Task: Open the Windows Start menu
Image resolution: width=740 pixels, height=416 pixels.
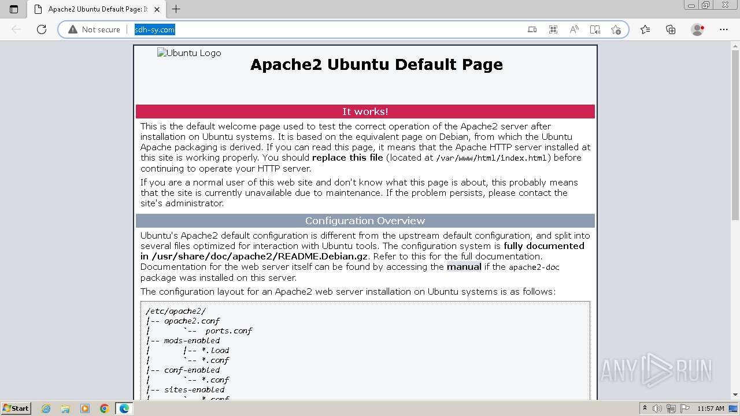Action: (x=16, y=408)
